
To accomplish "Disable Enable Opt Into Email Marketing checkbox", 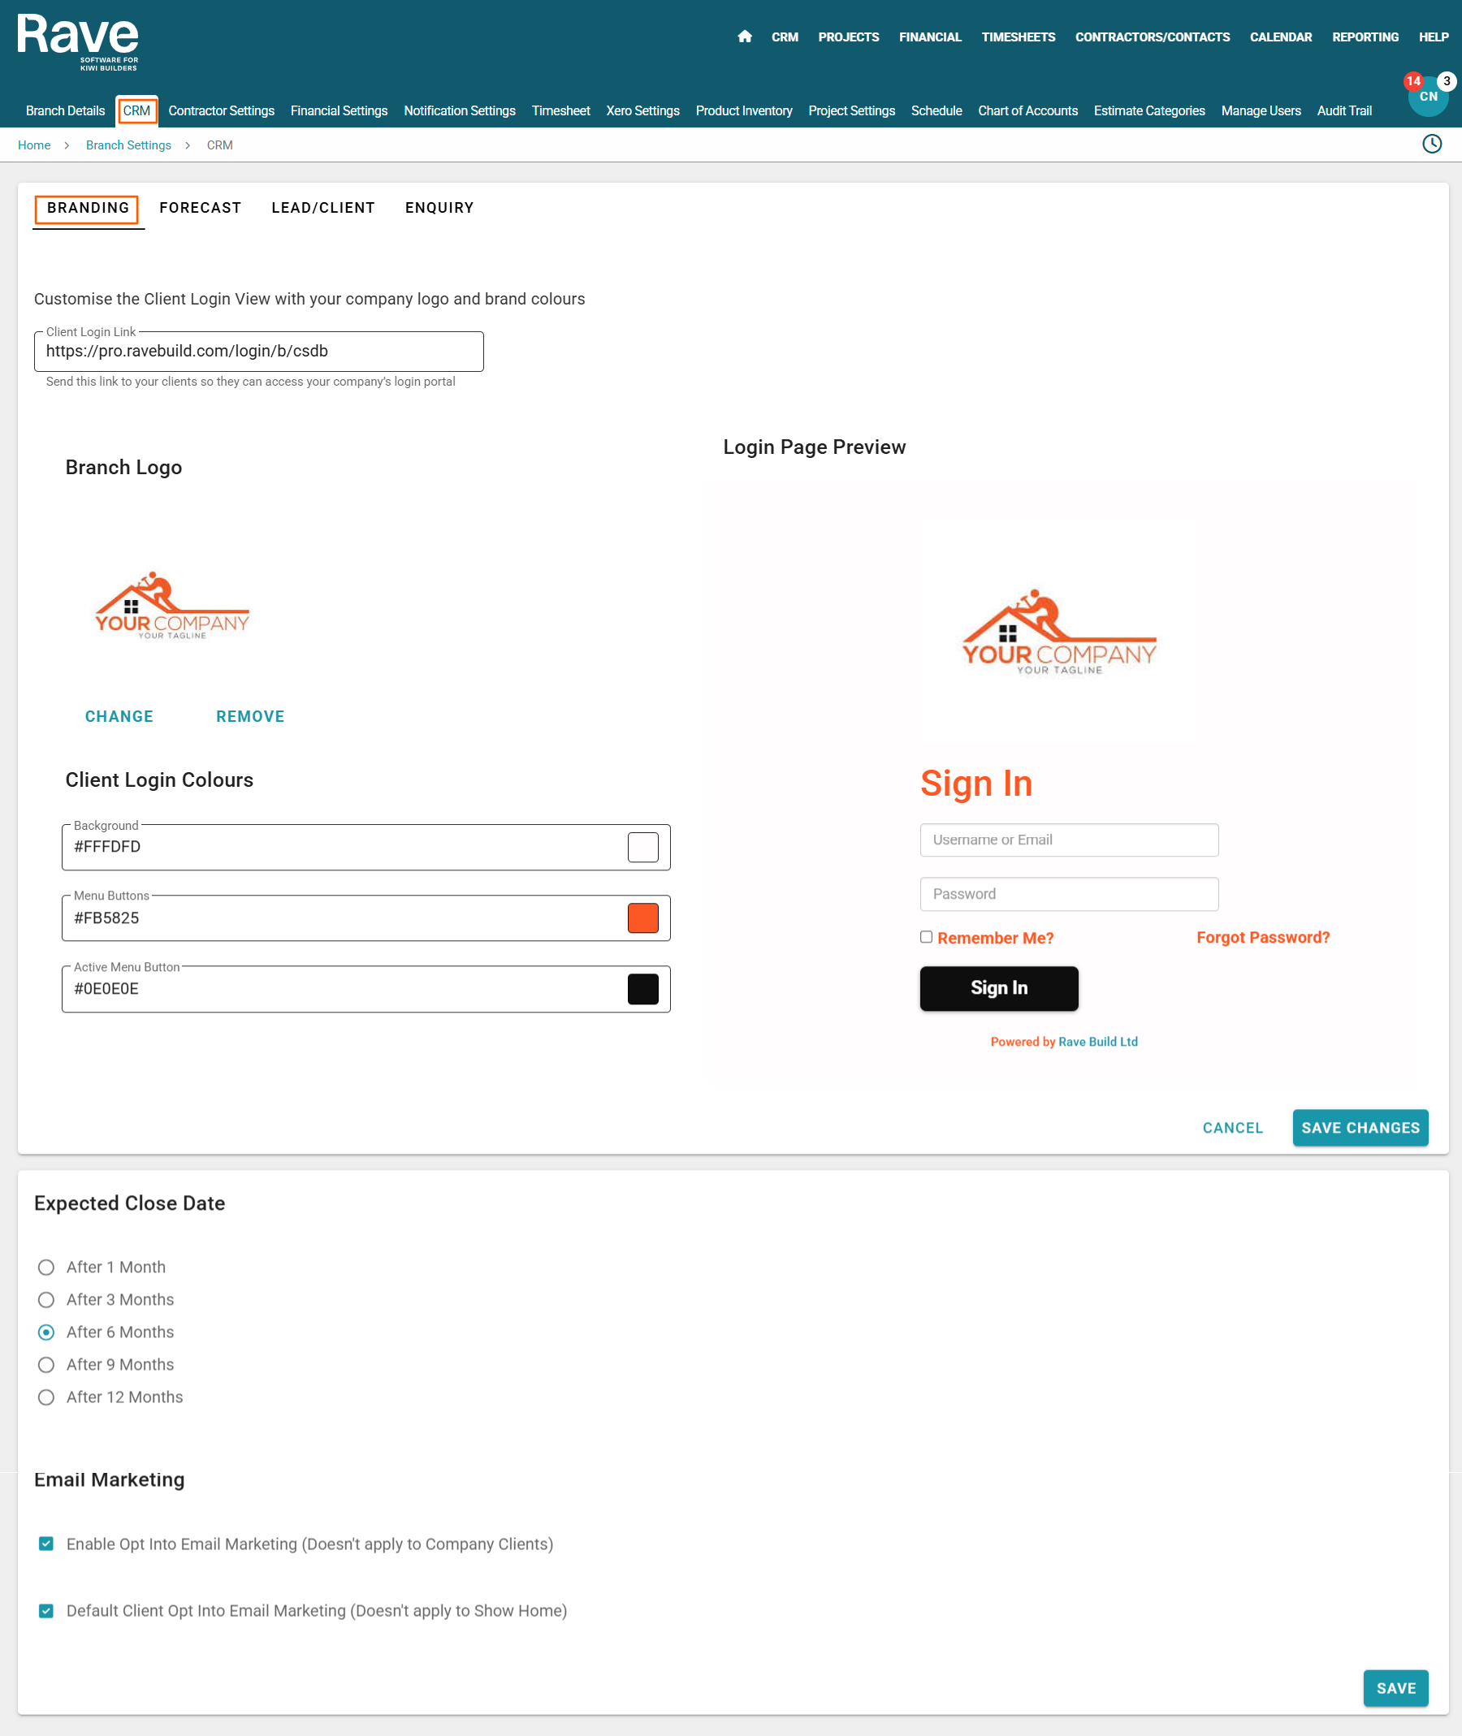I will (x=46, y=1544).
